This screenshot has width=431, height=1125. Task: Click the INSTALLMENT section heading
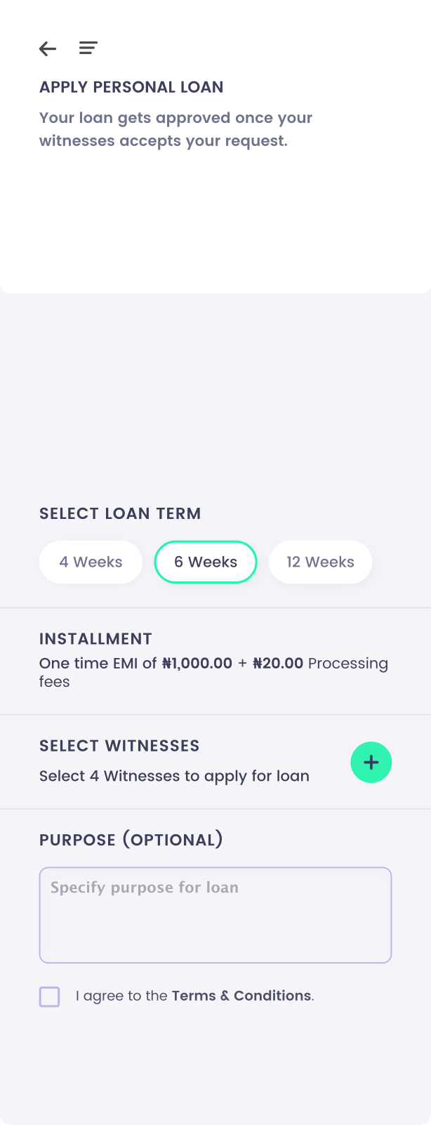[95, 638]
